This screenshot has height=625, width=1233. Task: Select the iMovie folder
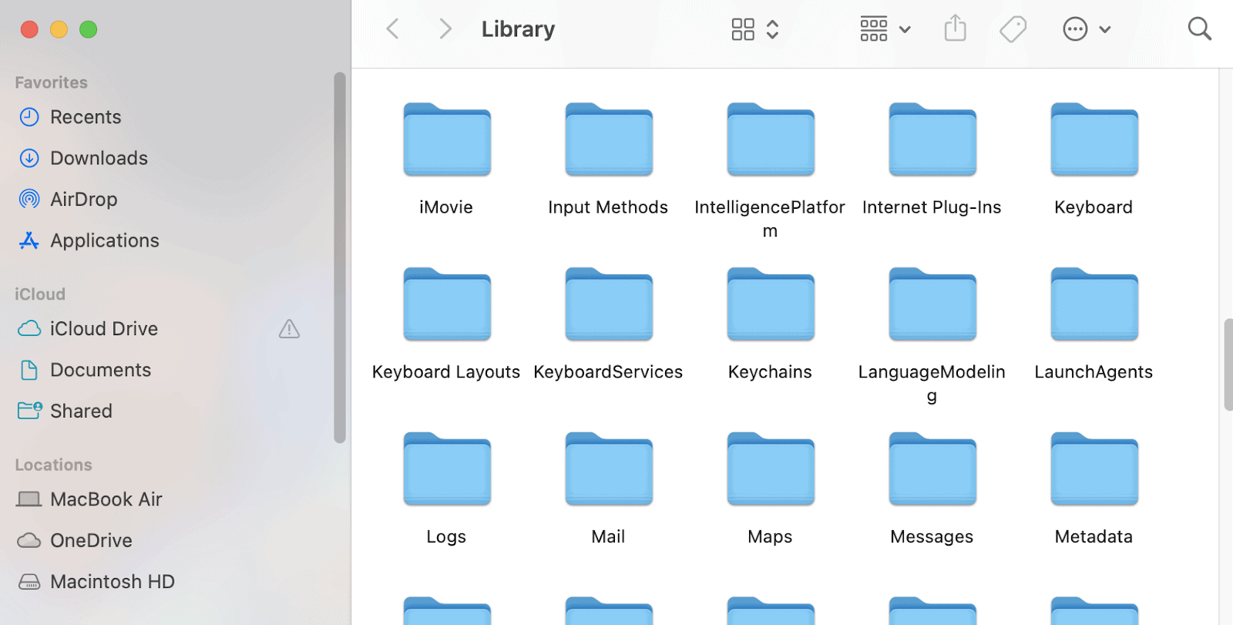tap(447, 140)
